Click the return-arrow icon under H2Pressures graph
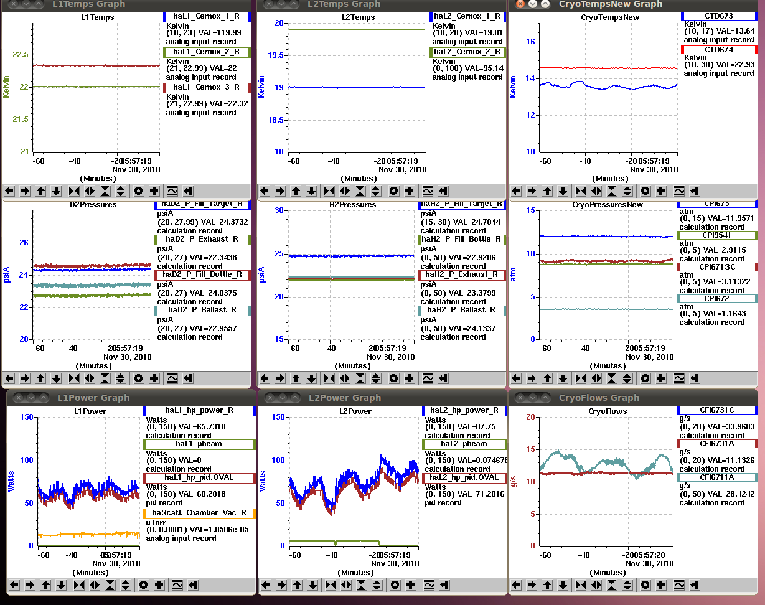 click(x=444, y=378)
